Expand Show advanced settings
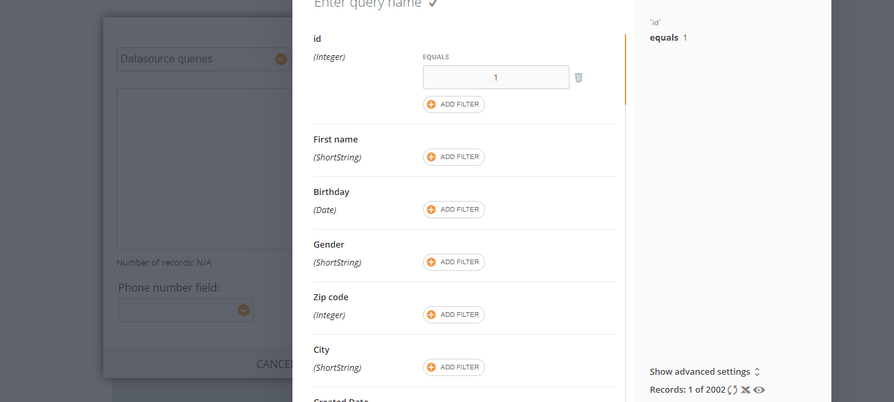 pos(705,372)
